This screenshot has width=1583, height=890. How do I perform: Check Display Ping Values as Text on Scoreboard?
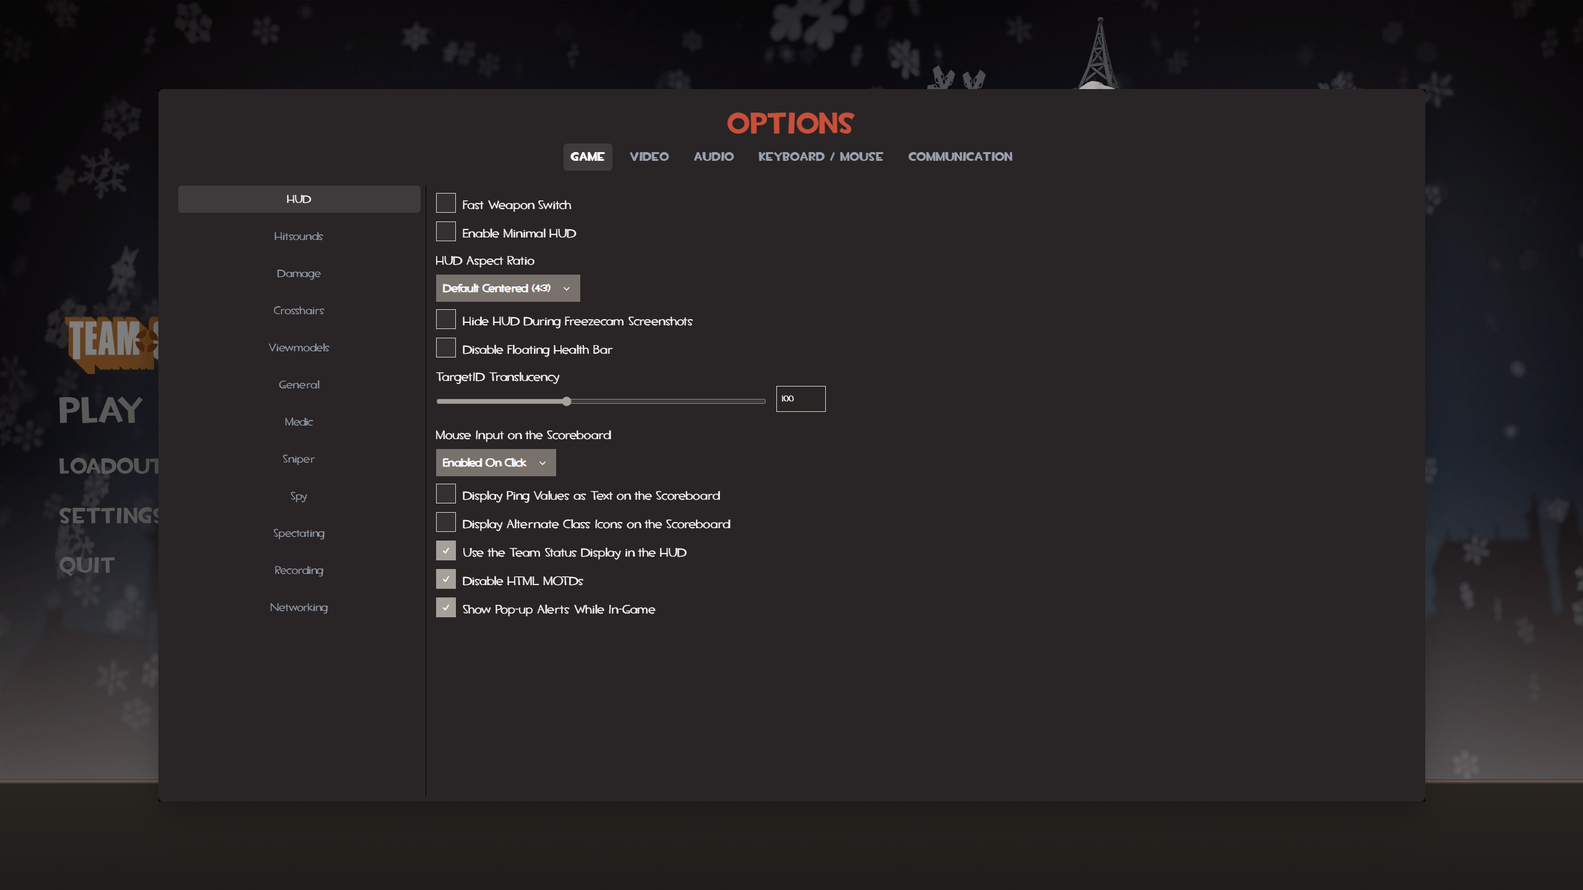click(x=445, y=493)
